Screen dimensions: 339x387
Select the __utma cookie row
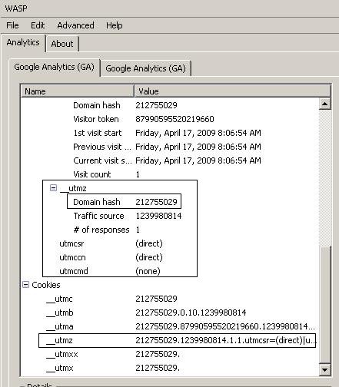click(x=170, y=326)
